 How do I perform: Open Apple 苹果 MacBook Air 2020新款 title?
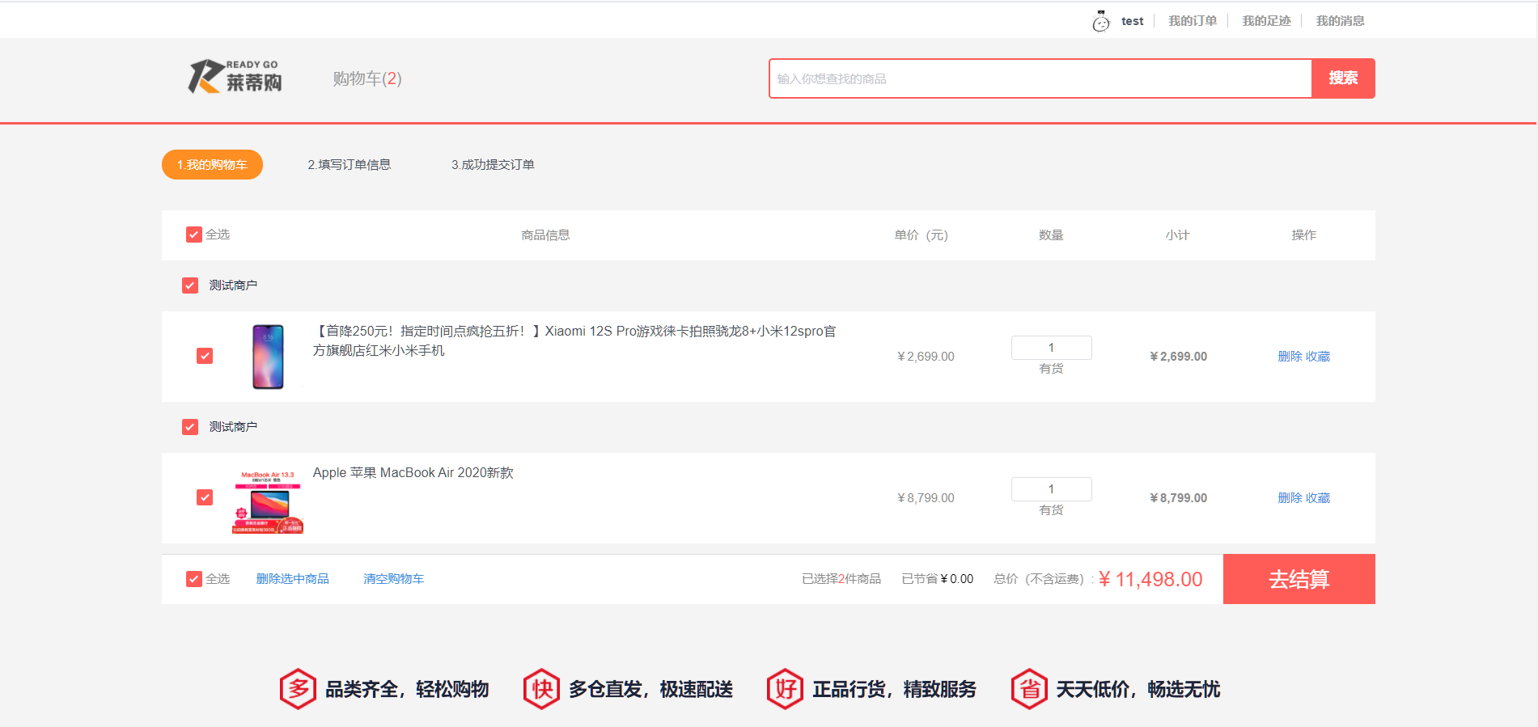[413, 473]
